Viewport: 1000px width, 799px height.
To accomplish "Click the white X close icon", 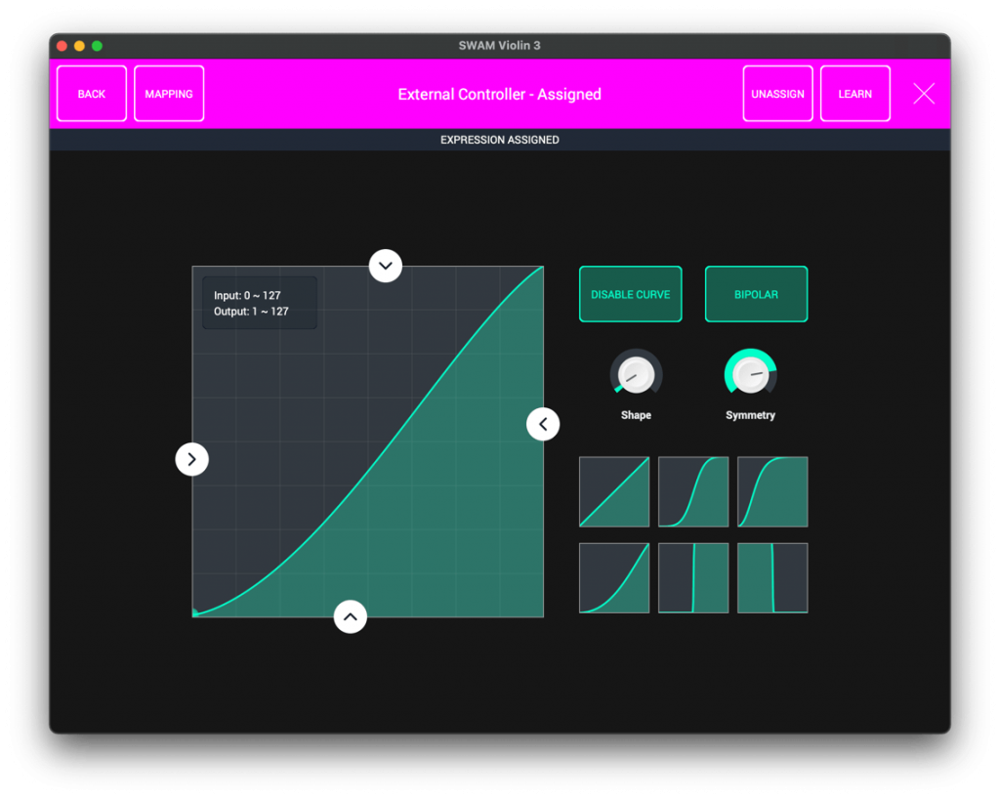I will 924,94.
